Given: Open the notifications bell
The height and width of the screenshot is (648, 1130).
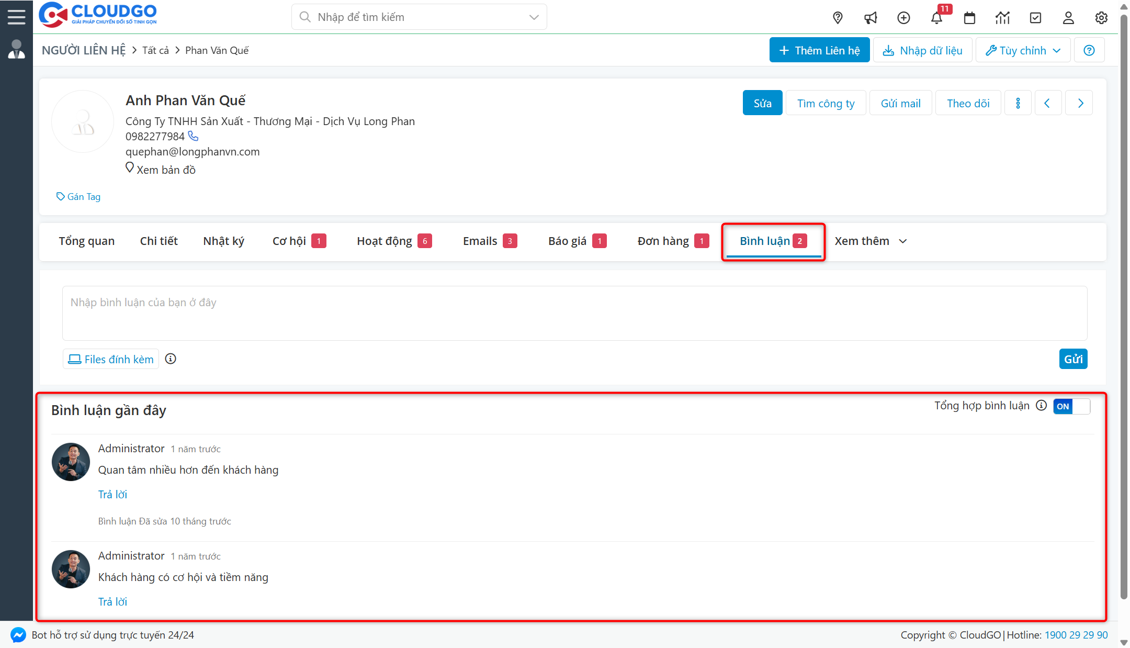Looking at the screenshot, I should pos(936,18).
